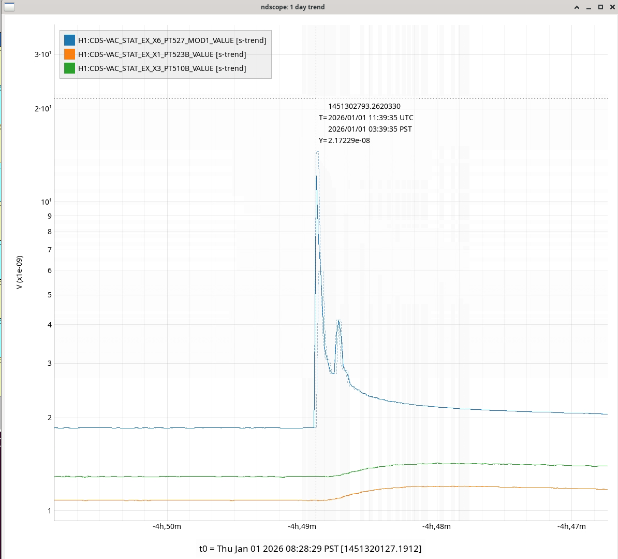The width and height of the screenshot is (618, 559).
Task: Click the cursor readout Y=2.17229e-08
Action: [x=344, y=140]
